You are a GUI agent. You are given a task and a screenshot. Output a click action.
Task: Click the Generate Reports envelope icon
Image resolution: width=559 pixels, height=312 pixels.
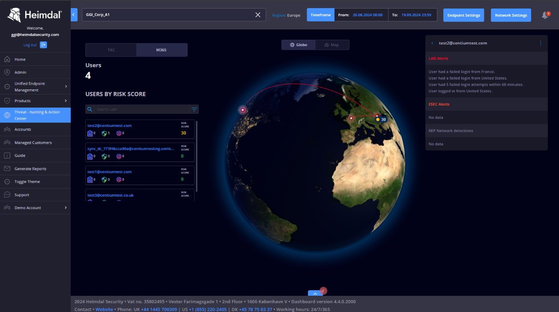click(7, 168)
